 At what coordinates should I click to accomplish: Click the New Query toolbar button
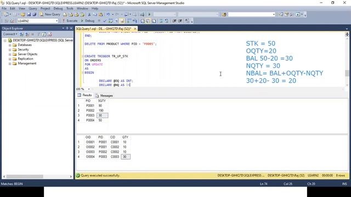(x=50, y=14)
